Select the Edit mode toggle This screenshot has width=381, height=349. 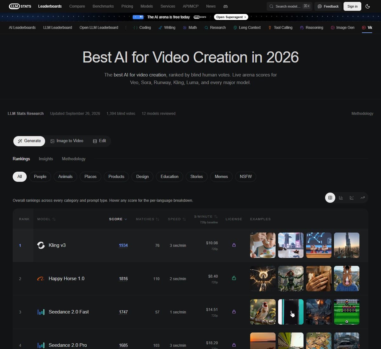[99, 141]
